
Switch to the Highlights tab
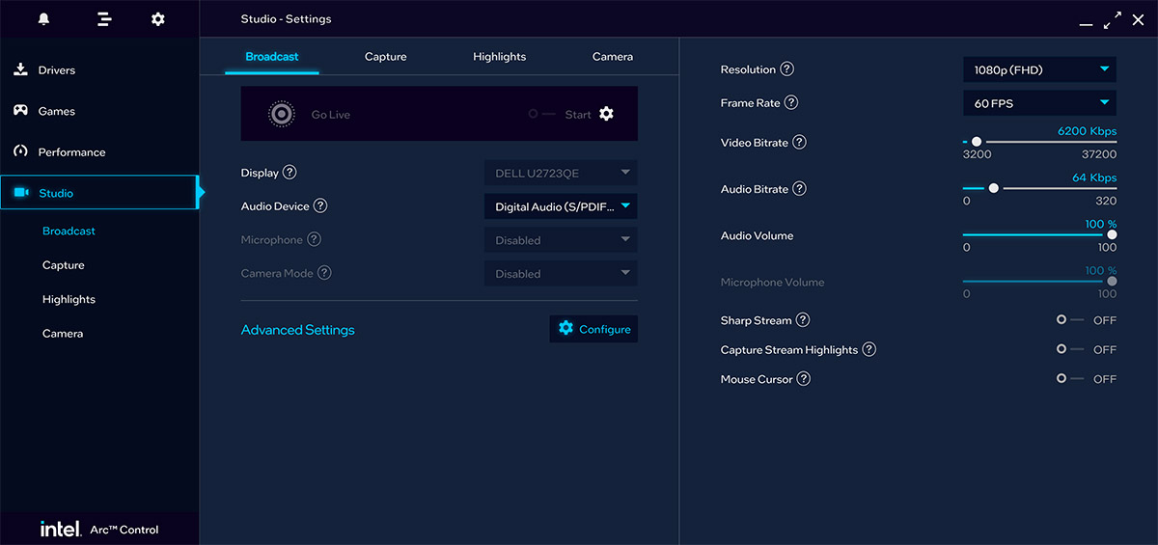(x=499, y=57)
